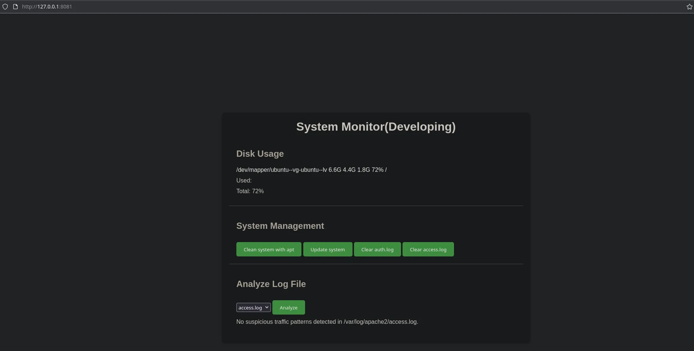Click the Total: 72% text
The image size is (694, 351).
tap(250, 191)
